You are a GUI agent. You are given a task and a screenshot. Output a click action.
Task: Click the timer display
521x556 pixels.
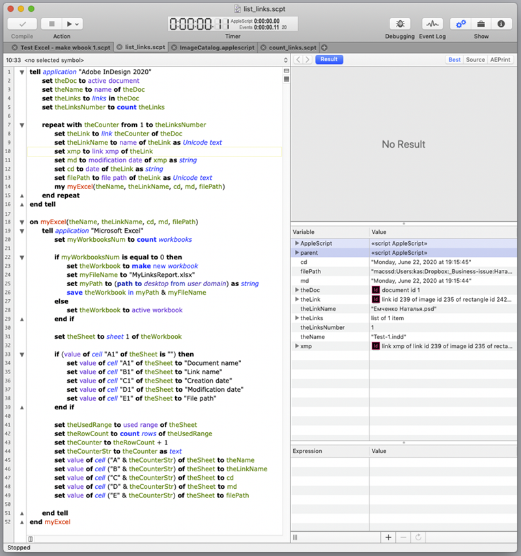pyautogui.click(x=232, y=24)
